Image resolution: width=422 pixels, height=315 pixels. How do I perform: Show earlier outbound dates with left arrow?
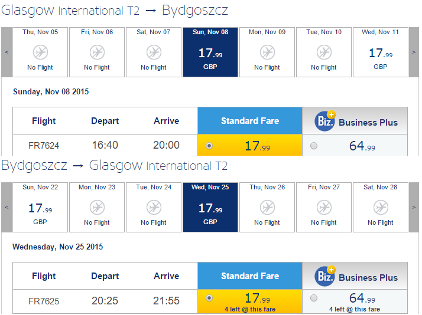click(x=6, y=52)
